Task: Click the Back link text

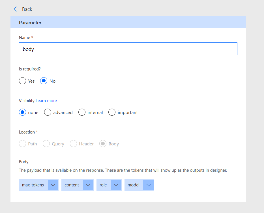Action: pyautogui.click(x=27, y=9)
